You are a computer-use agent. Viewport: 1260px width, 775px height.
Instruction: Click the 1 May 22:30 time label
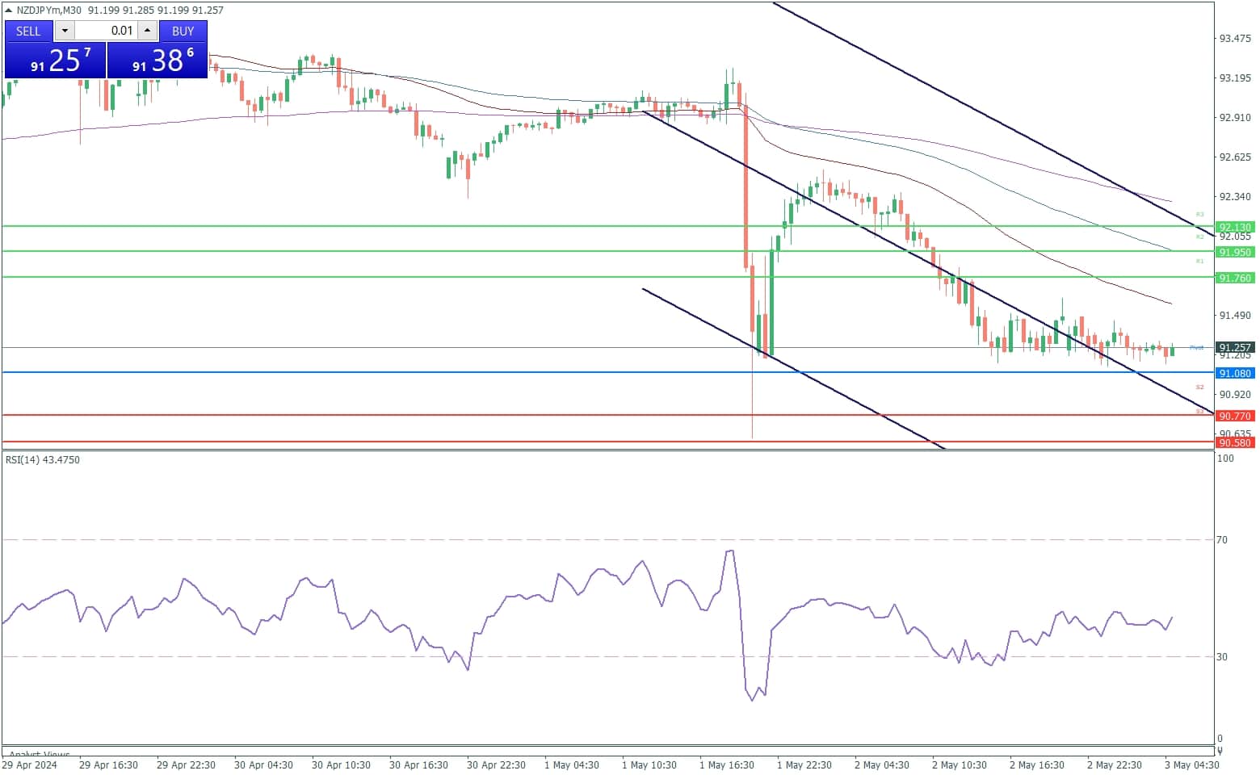tap(804, 765)
